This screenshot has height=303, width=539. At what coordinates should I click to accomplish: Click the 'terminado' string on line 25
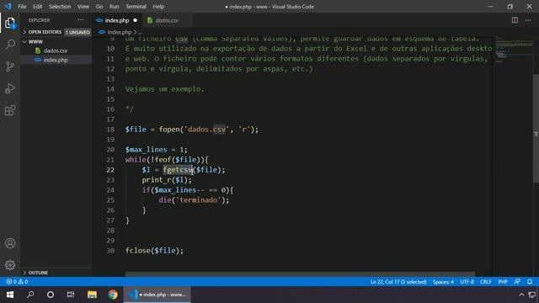(199, 200)
